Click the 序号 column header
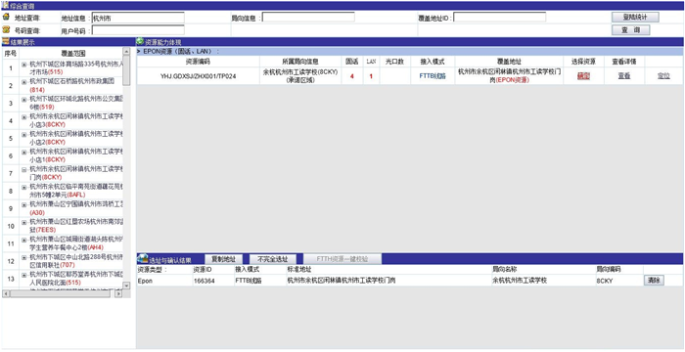685x352 pixels. (x=11, y=53)
